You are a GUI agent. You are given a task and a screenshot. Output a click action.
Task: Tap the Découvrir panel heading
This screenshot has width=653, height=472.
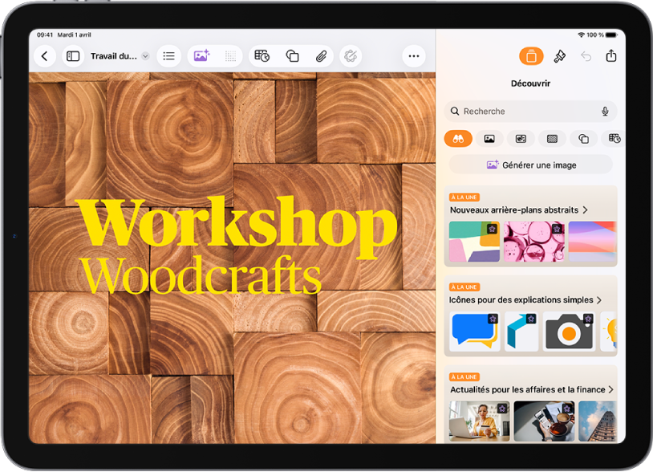(530, 83)
